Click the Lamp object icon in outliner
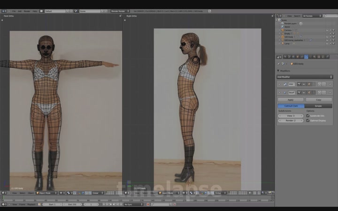Image resolution: width=338 pixels, height=211 pixels. pyautogui.click(x=283, y=44)
